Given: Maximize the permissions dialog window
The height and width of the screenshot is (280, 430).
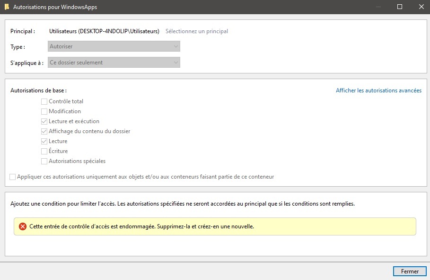Looking at the screenshot, I should coord(400,7).
